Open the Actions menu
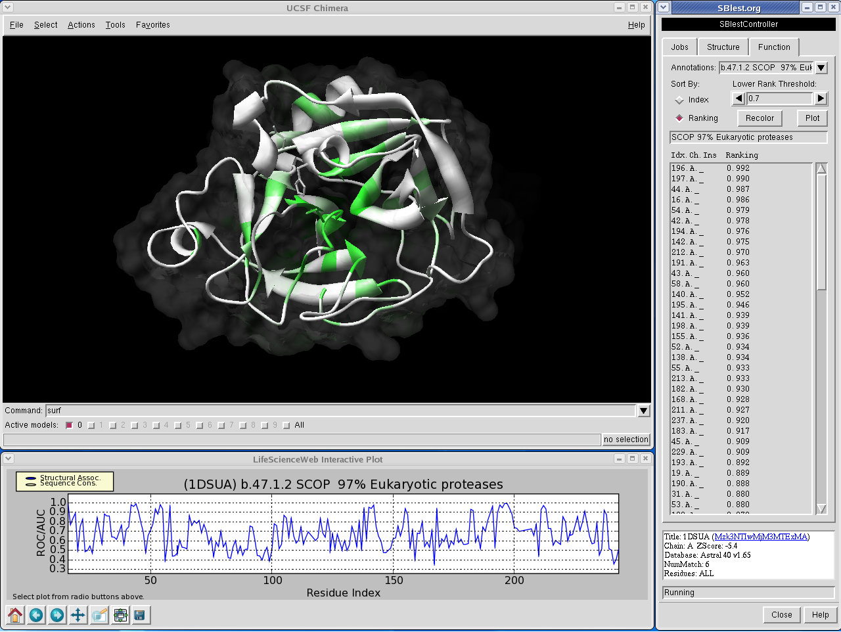Viewport: 841px width, 632px height. click(x=81, y=25)
